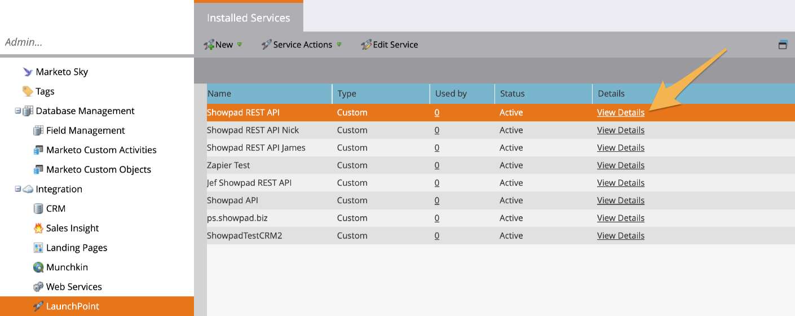View Details for Zapier Test
Image resolution: width=795 pixels, height=316 pixels.
point(621,165)
